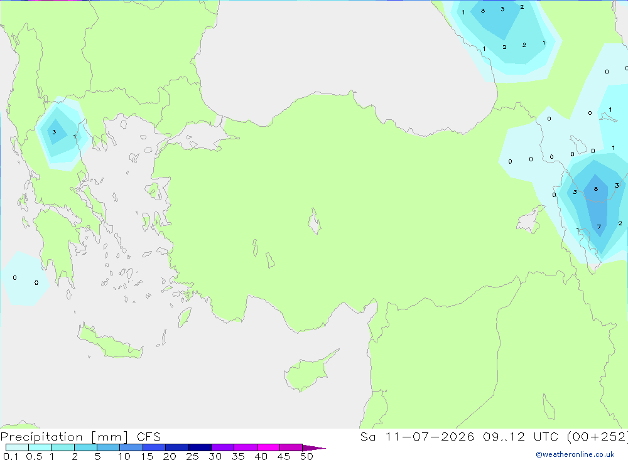Select the '09..12 UTC' time label
The width and height of the screenshot is (628, 460).
pyautogui.click(x=521, y=437)
